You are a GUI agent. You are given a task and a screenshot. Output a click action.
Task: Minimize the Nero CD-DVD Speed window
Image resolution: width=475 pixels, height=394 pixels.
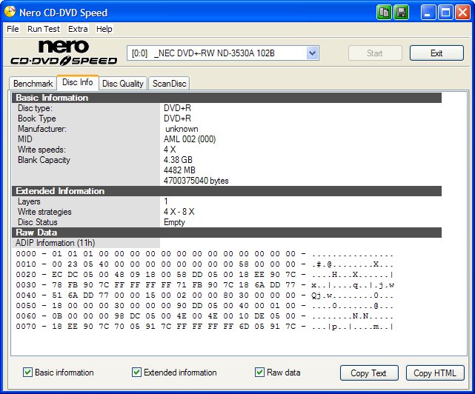pyautogui.click(x=430, y=12)
